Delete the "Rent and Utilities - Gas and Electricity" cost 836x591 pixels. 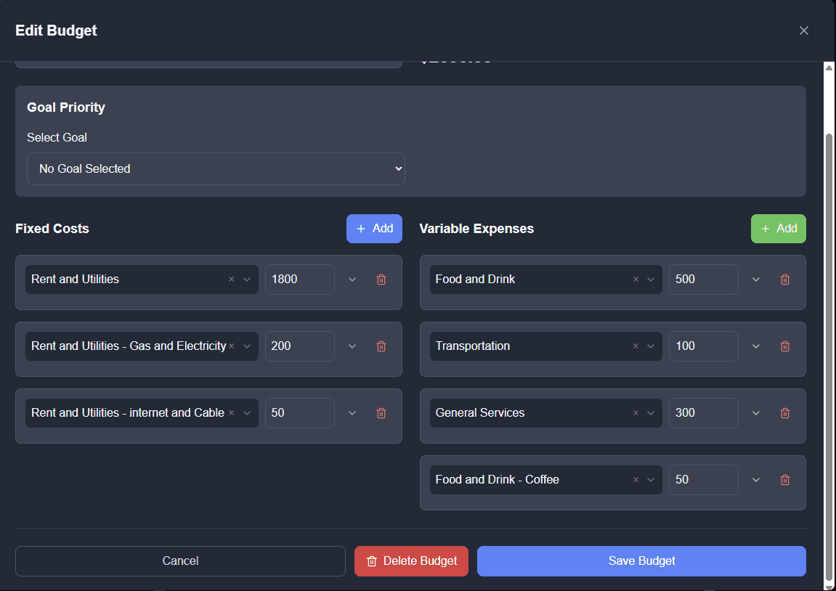[381, 346]
